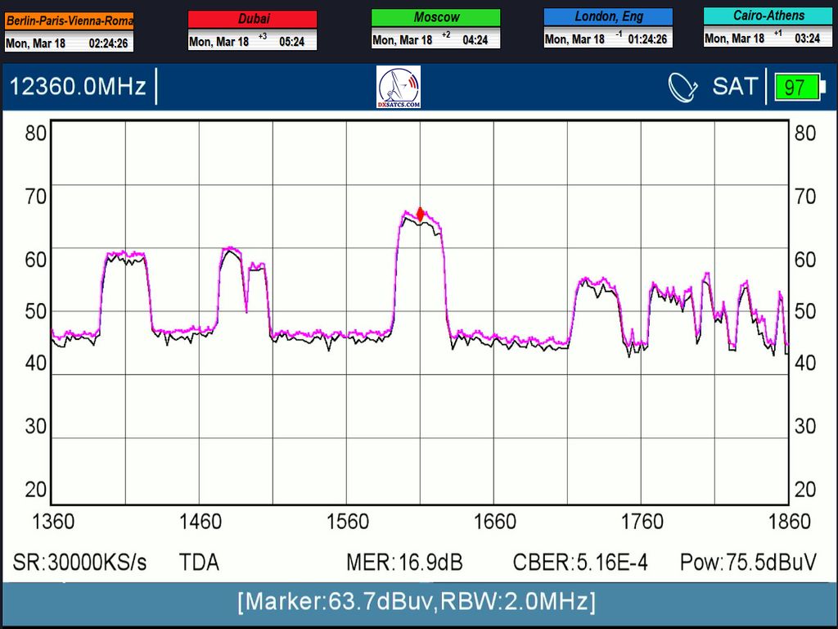Image resolution: width=838 pixels, height=629 pixels.
Task: Click the DXSATCS.COM logo icon
Action: [399, 87]
